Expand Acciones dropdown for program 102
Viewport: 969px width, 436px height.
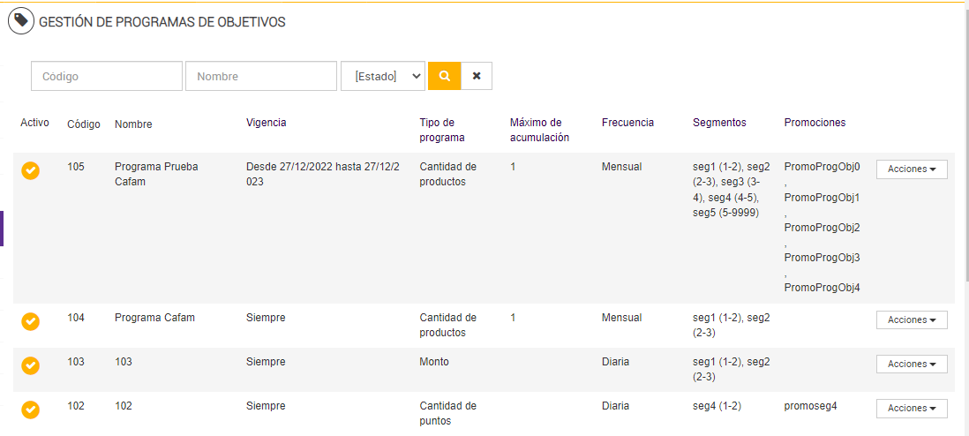[912, 408]
